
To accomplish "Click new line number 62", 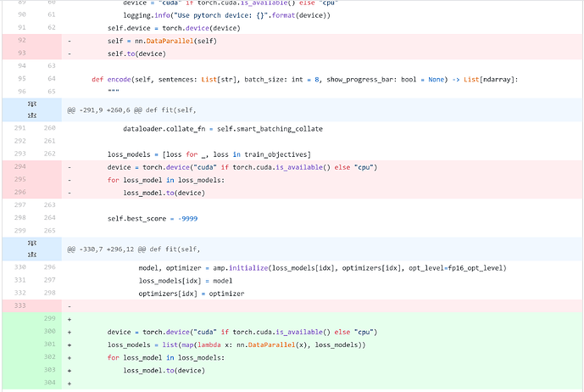I will click(49, 28).
